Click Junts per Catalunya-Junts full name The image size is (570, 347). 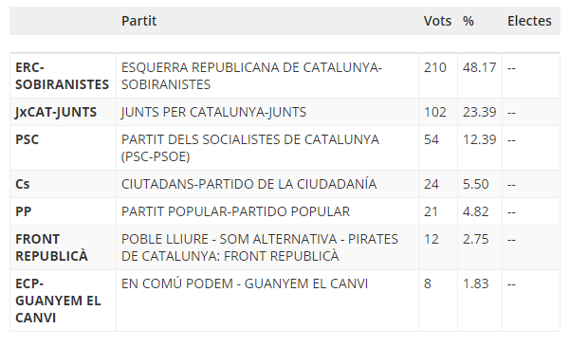213,112
